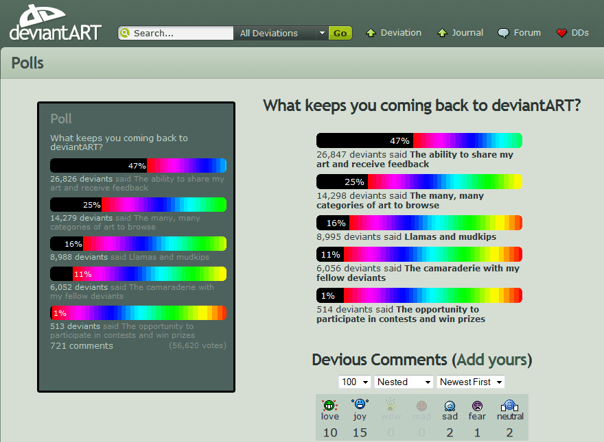Select the sad emoticon
Image resolution: width=604 pixels, height=442 pixels.
(450, 406)
